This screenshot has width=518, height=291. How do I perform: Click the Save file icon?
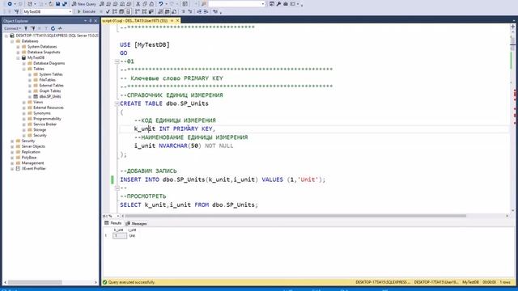tap(57, 4)
